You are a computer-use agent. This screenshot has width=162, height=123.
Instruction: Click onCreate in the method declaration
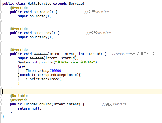[41, 12]
